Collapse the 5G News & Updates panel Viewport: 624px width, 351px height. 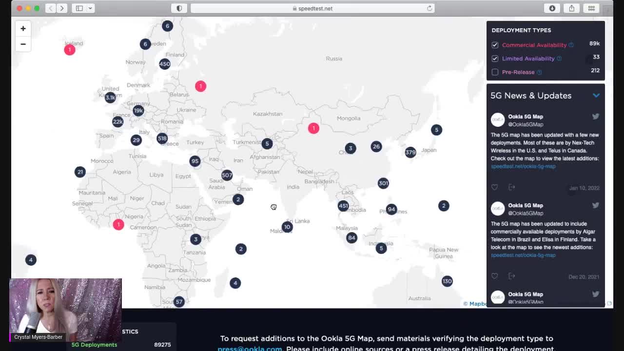point(596,96)
